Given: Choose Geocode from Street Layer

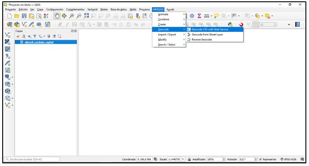Looking at the screenshot, I should point(215,35).
